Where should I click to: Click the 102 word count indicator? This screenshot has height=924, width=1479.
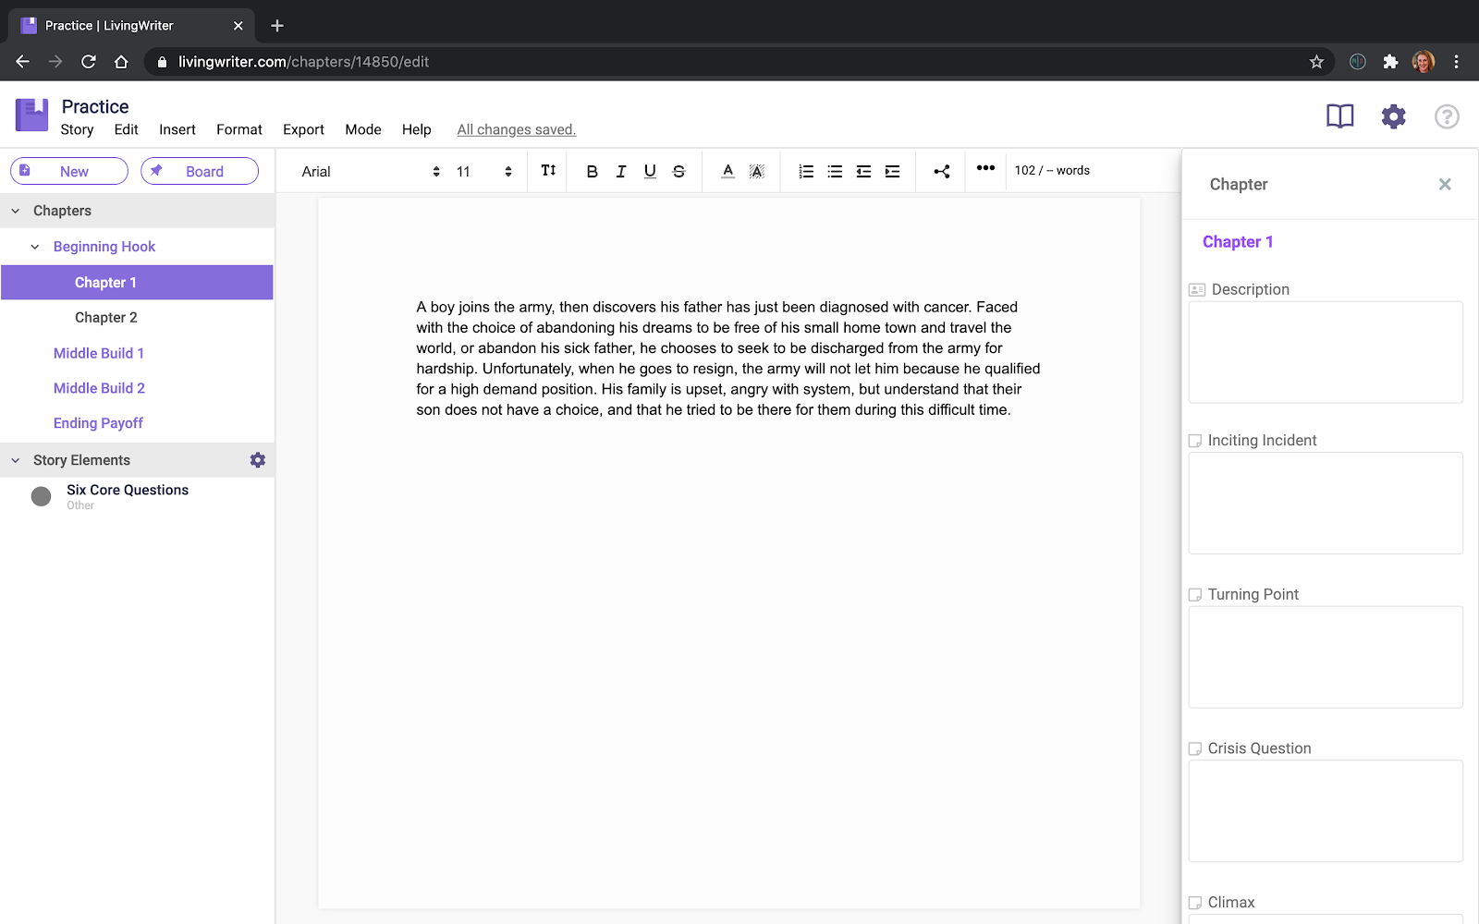point(1052,170)
